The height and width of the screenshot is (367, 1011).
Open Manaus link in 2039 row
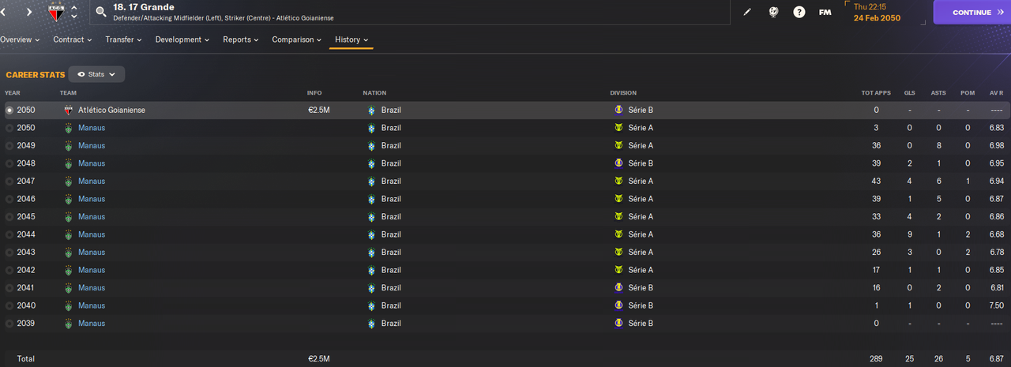coord(92,324)
